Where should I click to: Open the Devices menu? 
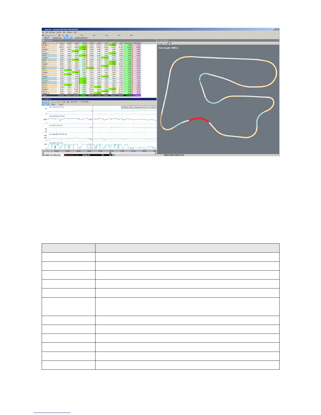pos(59,32)
